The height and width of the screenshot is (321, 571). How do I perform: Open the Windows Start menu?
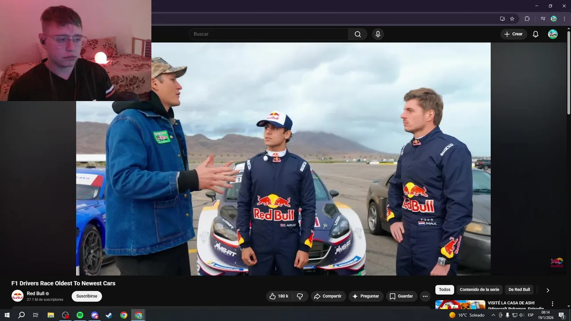pyautogui.click(x=7, y=315)
